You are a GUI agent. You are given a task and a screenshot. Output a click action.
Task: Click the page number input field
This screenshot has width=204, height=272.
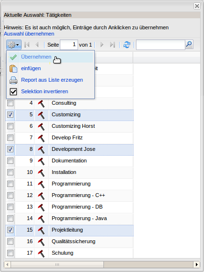69,45
